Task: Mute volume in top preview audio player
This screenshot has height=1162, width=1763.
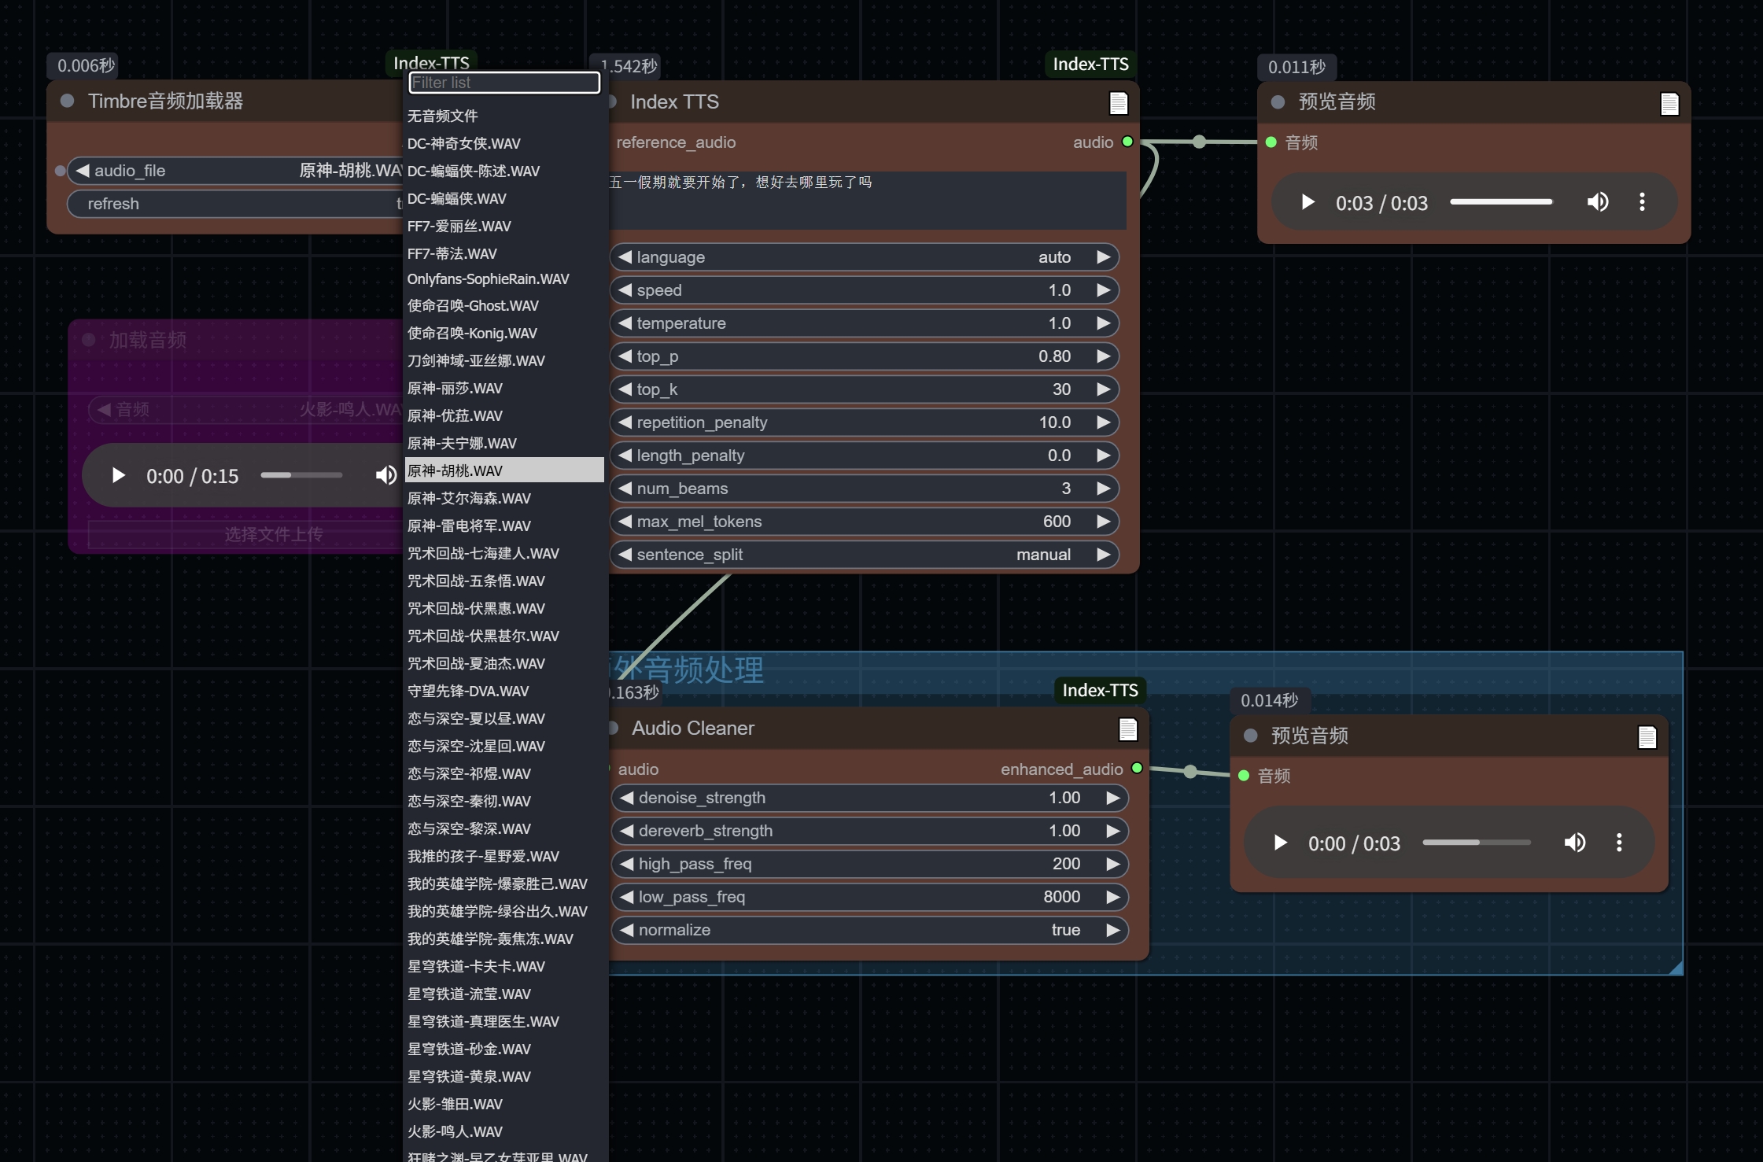Action: (x=1597, y=202)
